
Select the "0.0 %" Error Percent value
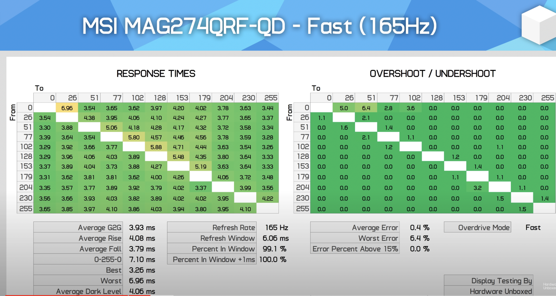(420, 249)
